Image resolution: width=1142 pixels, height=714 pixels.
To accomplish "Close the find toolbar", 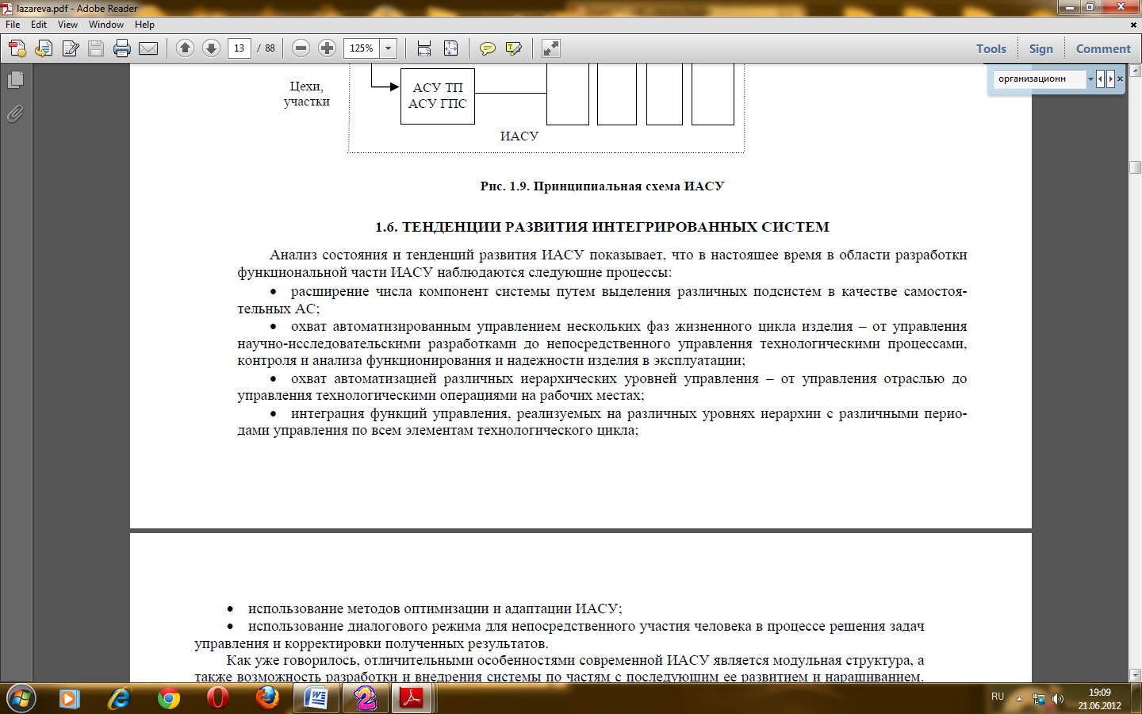I will pyautogui.click(x=1120, y=79).
